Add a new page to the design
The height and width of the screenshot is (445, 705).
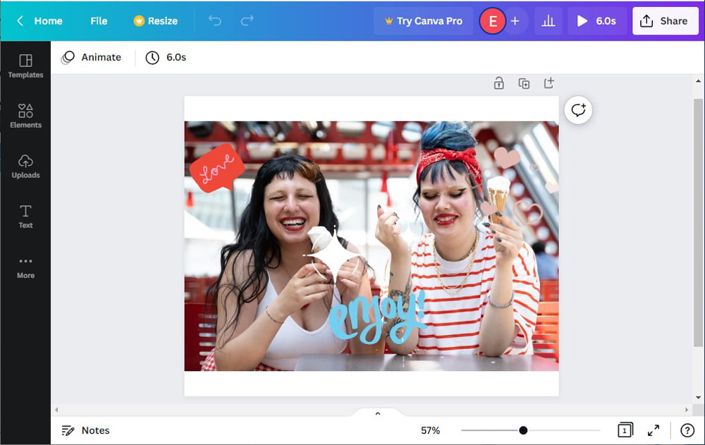pyautogui.click(x=549, y=83)
